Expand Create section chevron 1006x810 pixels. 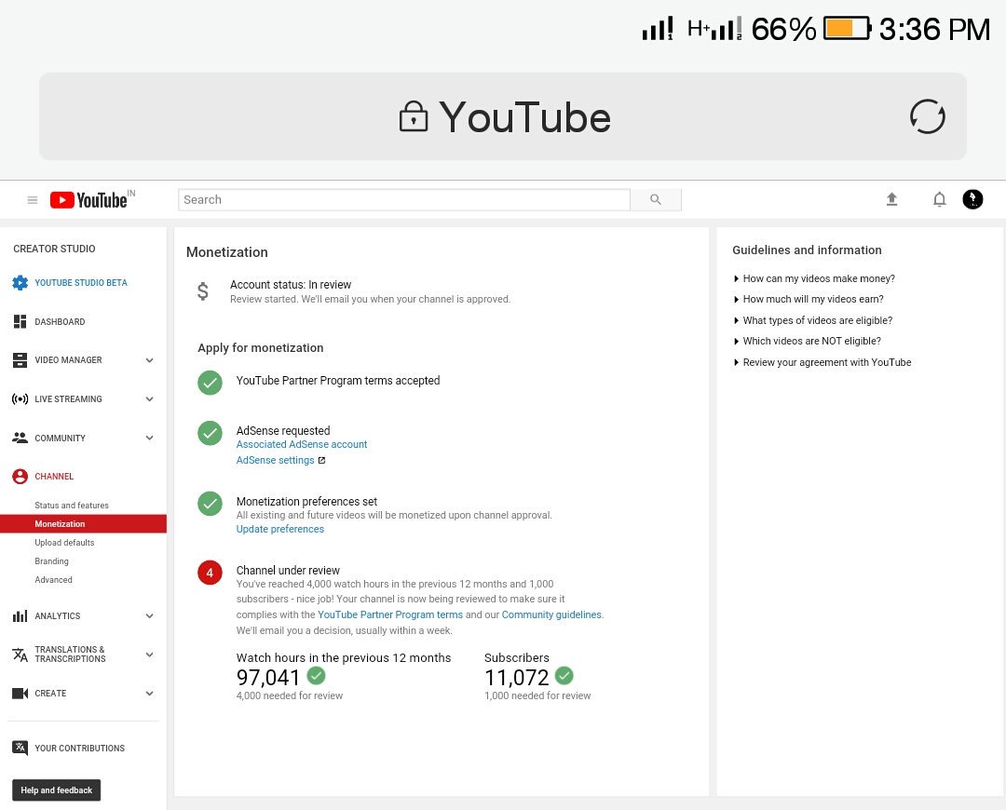(149, 694)
